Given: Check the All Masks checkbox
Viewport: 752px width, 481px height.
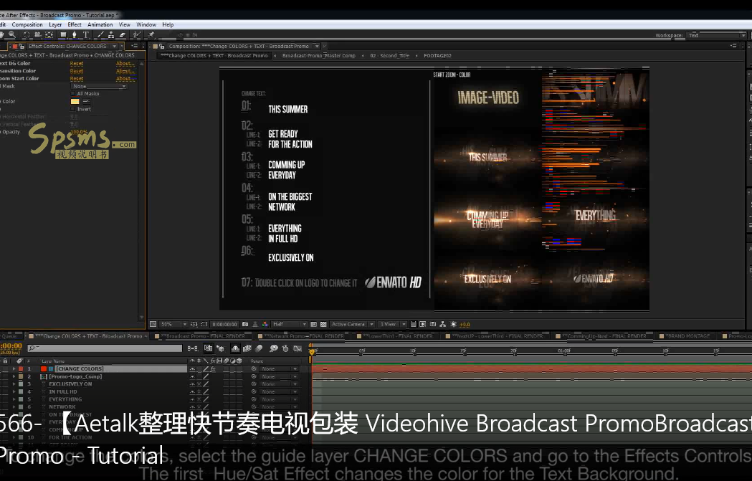Looking at the screenshot, I should (x=73, y=94).
